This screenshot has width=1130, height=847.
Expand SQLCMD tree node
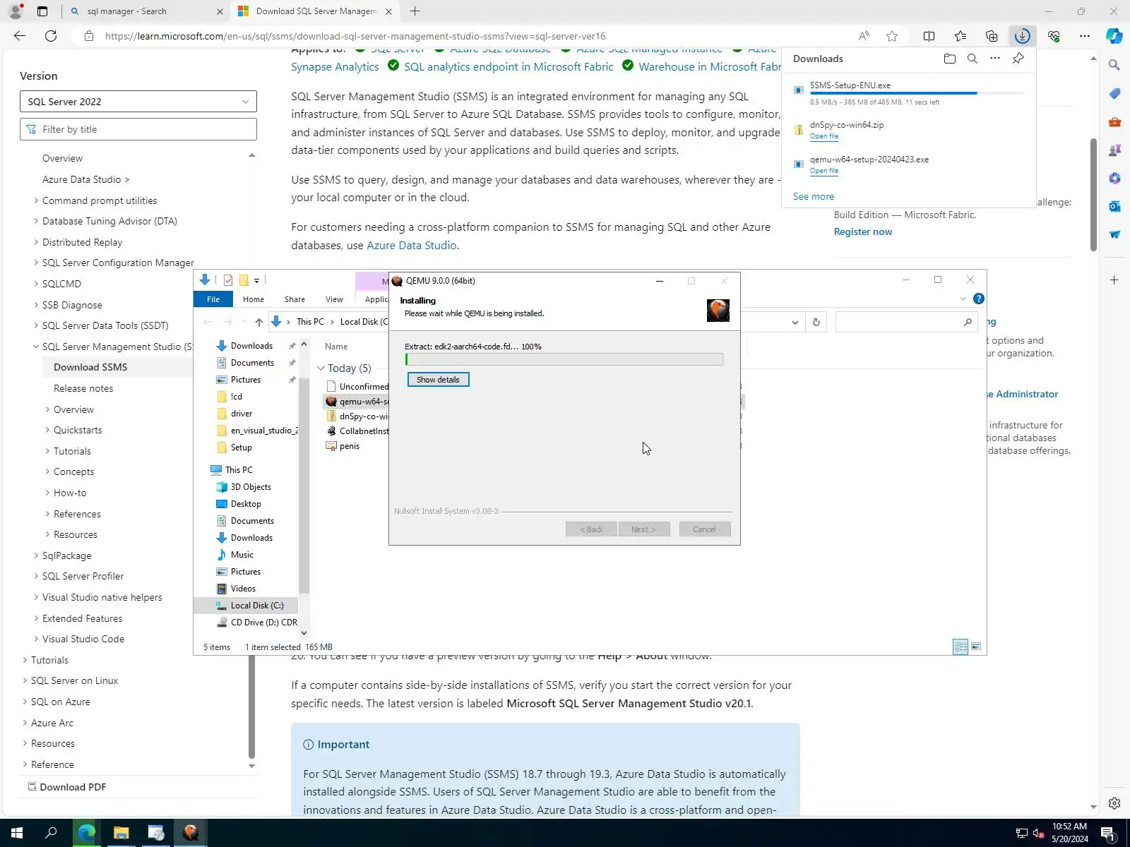36,284
